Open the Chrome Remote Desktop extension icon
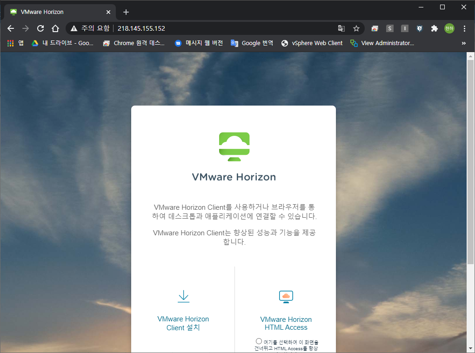The width and height of the screenshot is (475, 353). click(375, 28)
